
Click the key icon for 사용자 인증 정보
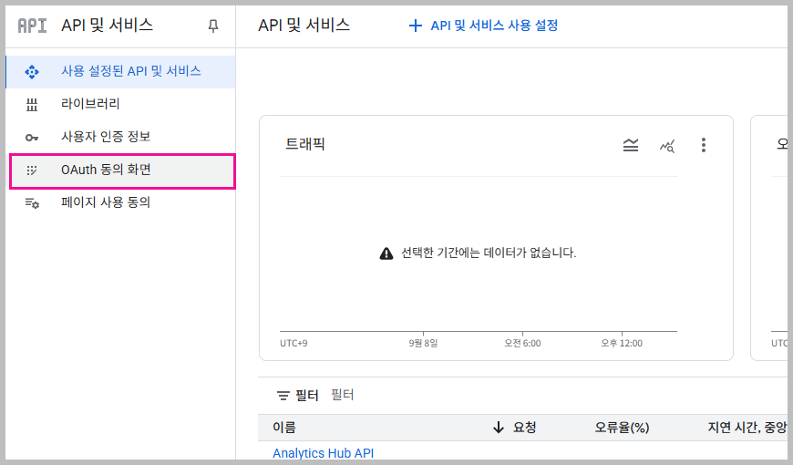(x=32, y=137)
